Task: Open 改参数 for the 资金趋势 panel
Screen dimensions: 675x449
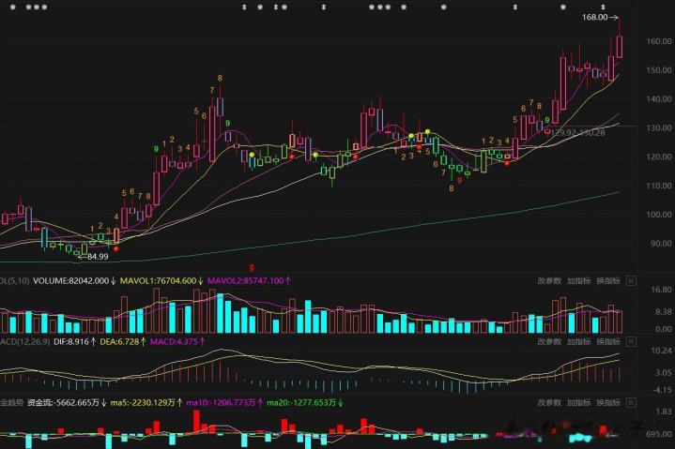Action: point(550,403)
